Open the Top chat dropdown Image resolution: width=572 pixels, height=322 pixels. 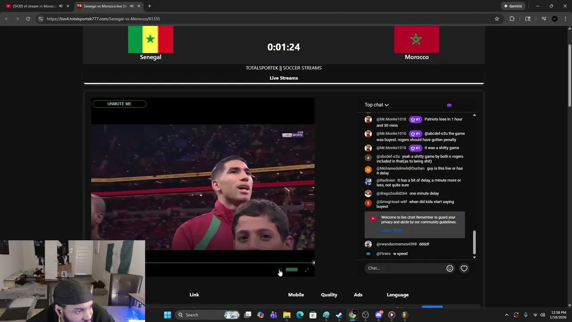click(x=377, y=105)
